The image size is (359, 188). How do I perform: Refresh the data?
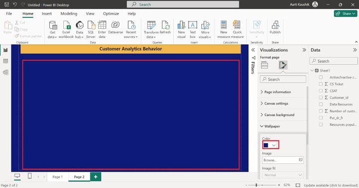(165, 27)
